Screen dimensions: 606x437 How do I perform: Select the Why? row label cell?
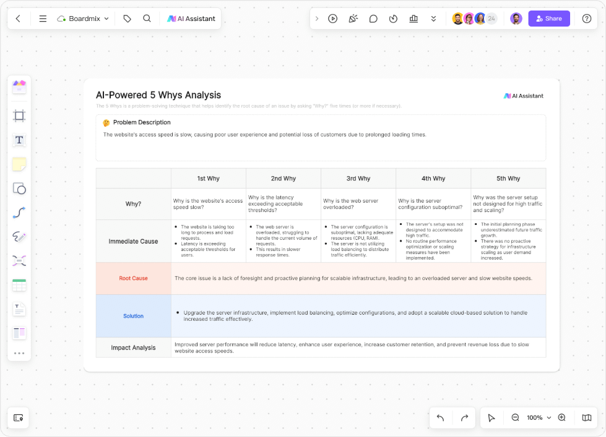(x=133, y=204)
